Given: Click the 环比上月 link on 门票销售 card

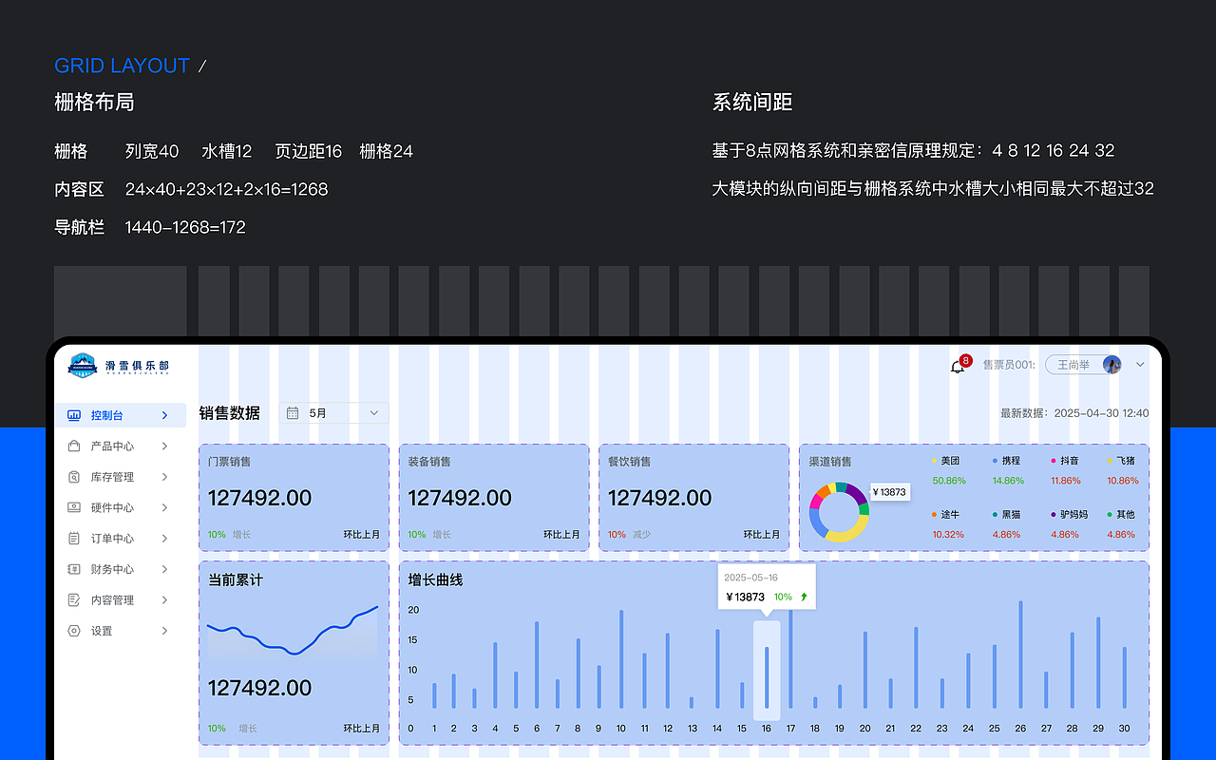Looking at the screenshot, I should pos(360,534).
